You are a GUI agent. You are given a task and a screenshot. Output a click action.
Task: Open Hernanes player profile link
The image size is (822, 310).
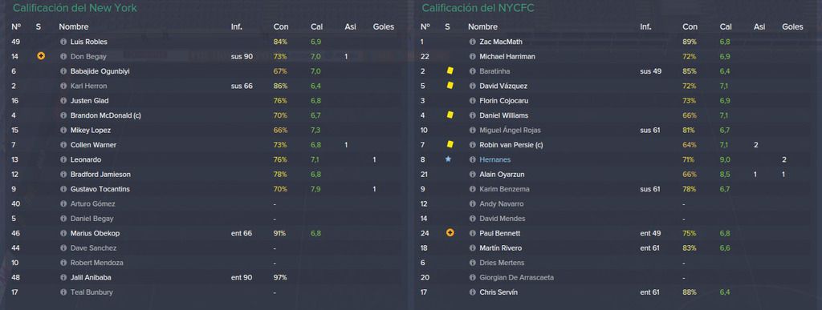(494, 159)
